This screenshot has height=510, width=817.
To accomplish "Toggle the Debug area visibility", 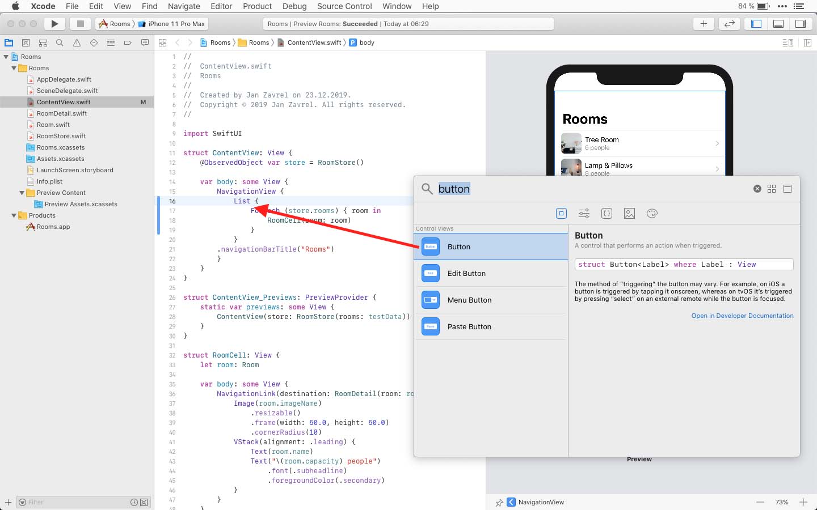I will (x=778, y=23).
